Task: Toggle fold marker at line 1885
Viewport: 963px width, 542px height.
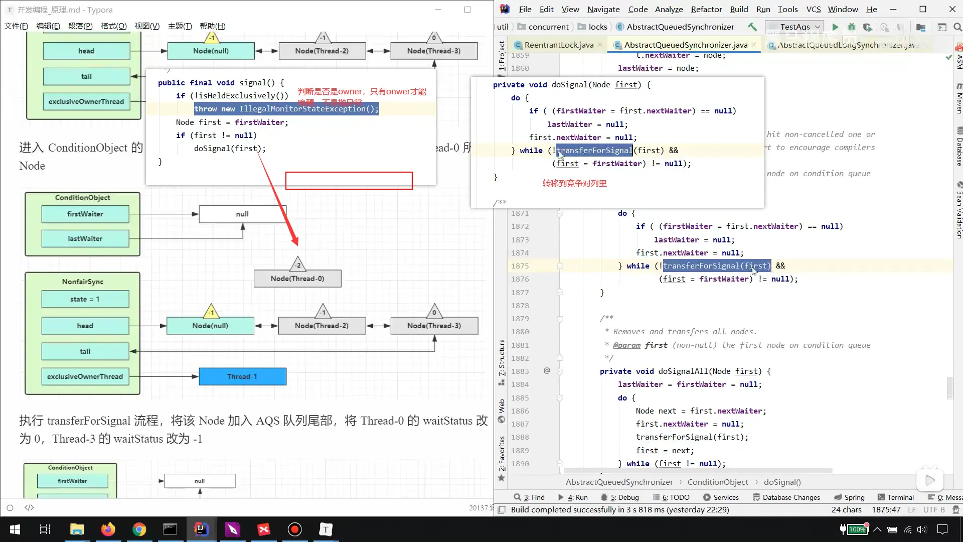Action: 560,398
